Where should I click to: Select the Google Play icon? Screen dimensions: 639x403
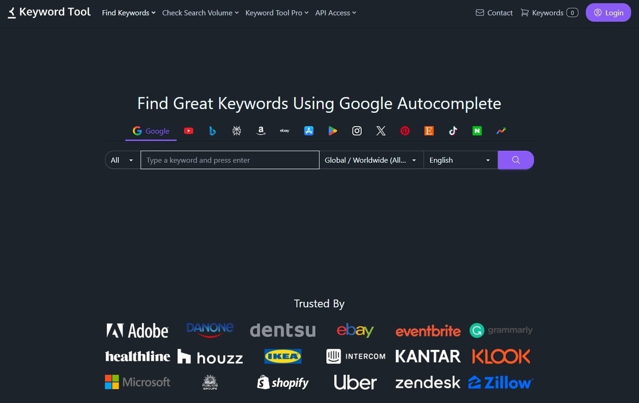pyautogui.click(x=332, y=130)
